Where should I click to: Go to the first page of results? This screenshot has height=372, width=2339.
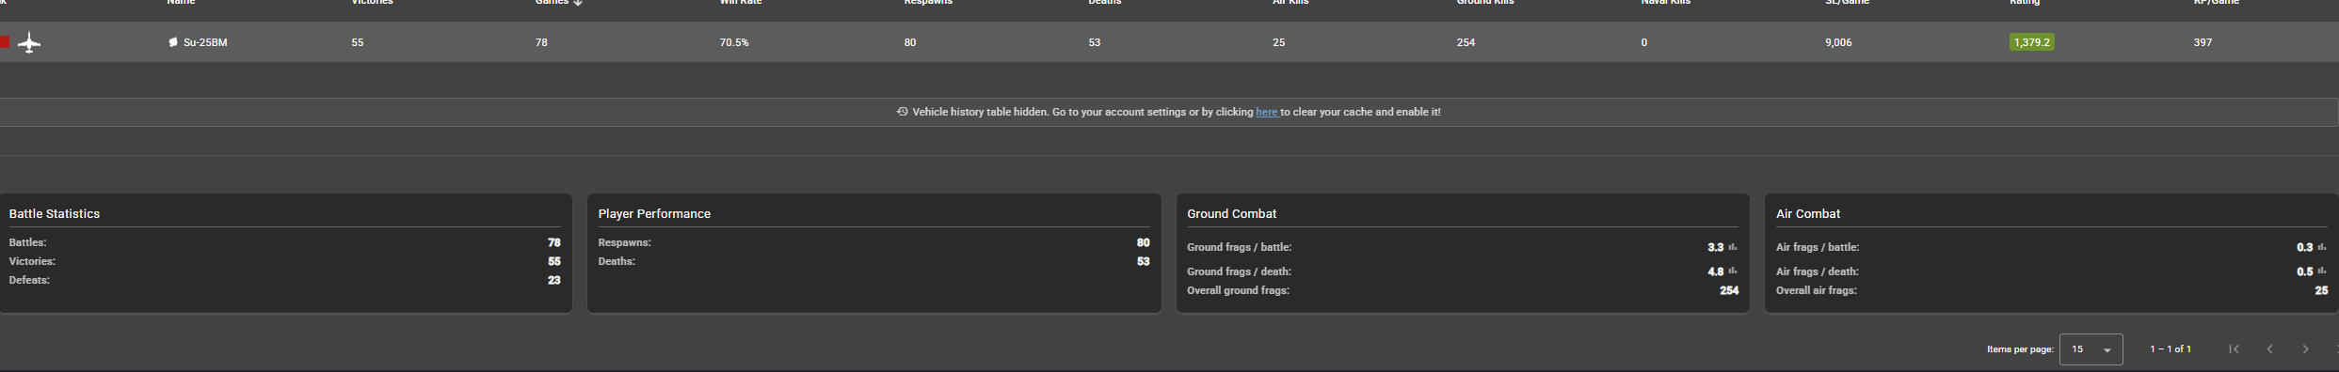(x=2234, y=349)
